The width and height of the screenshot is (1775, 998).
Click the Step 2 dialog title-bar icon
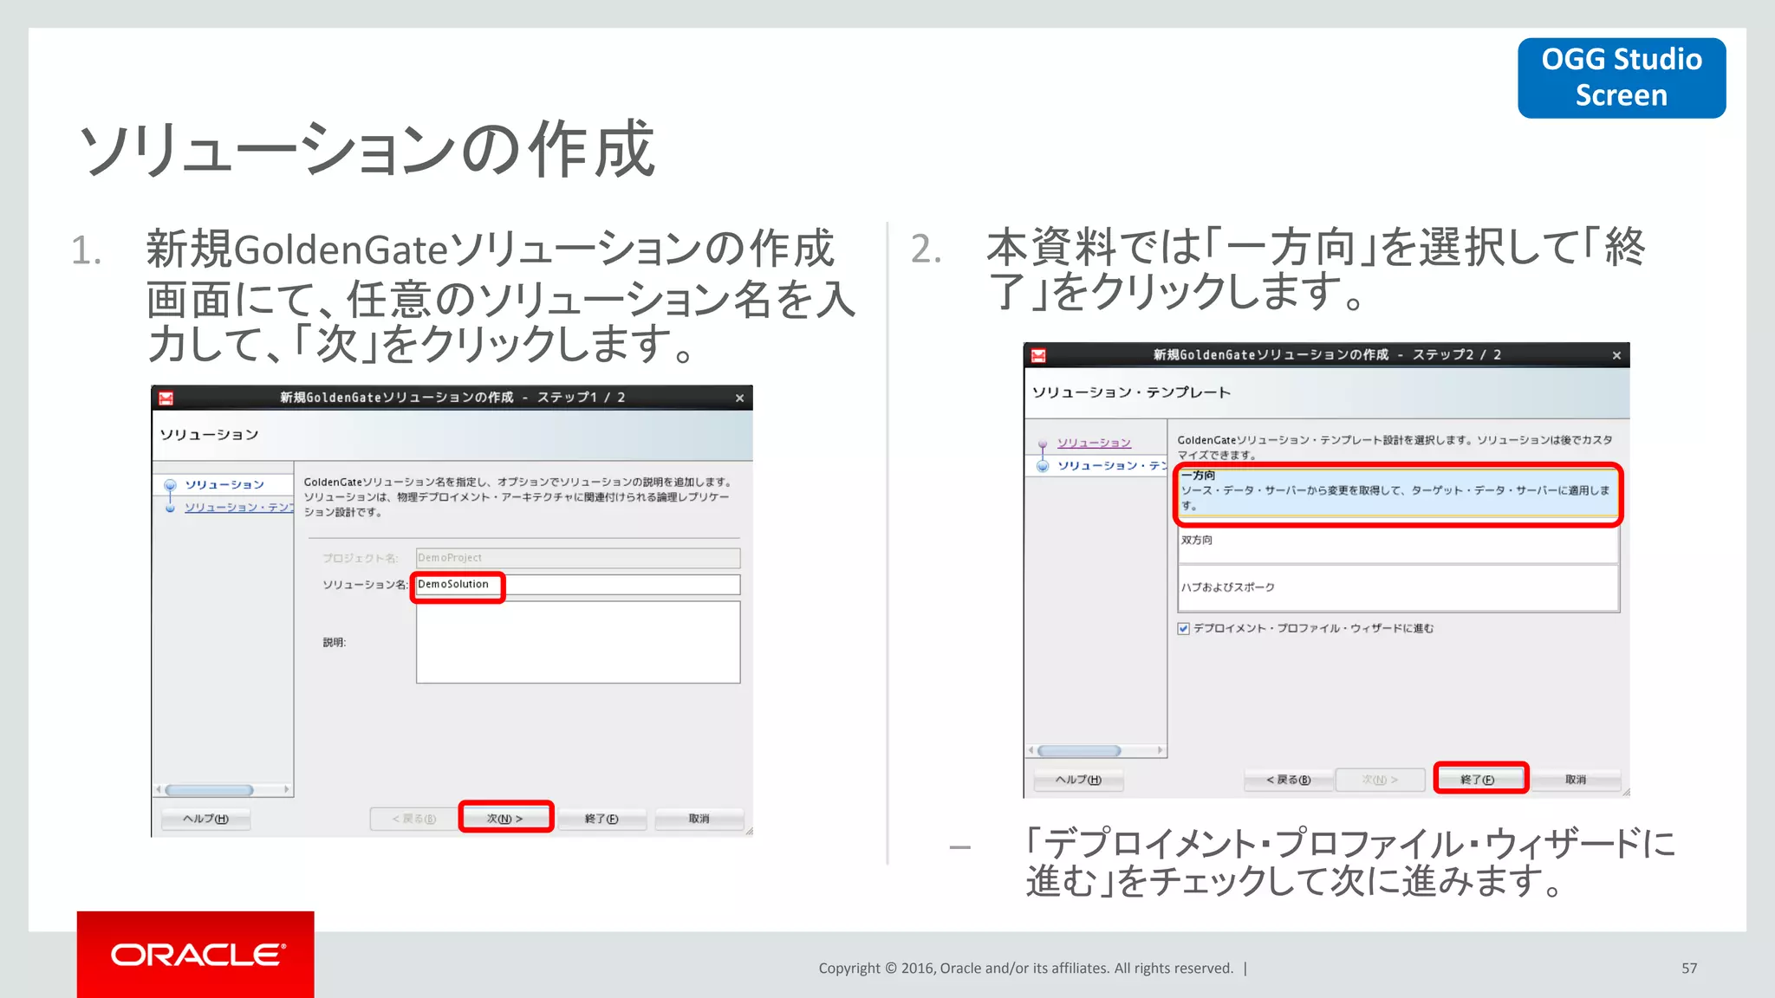[1038, 355]
